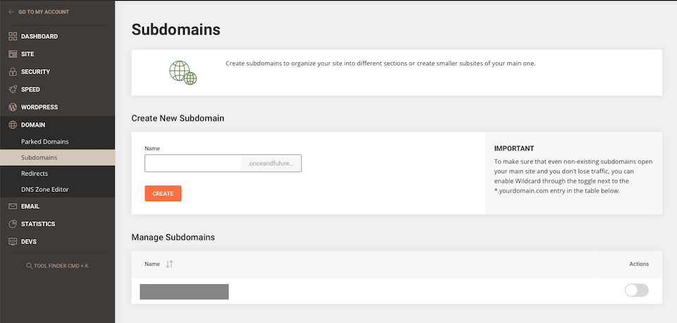Click the Site icon in sidebar
This screenshot has height=323, width=677.
click(13, 54)
